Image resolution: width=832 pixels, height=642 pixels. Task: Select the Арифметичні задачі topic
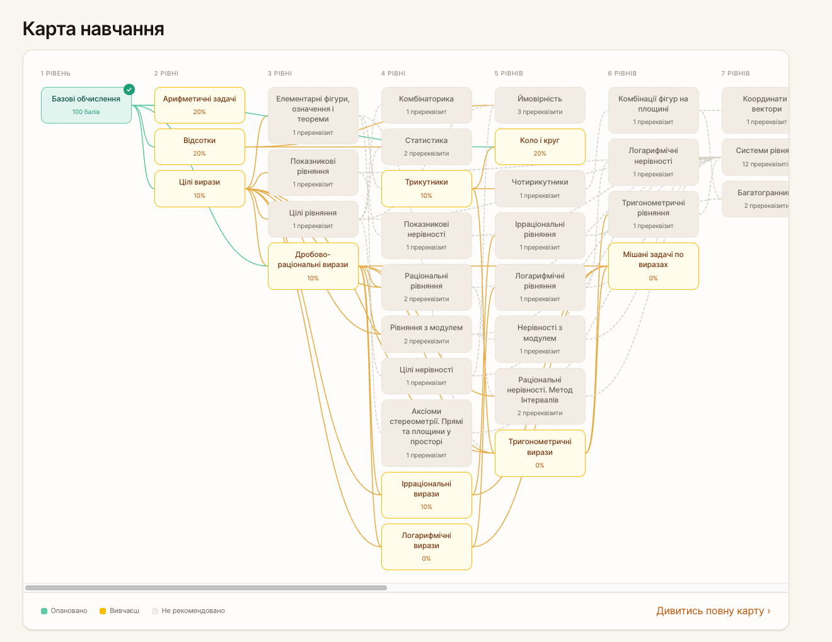coord(199,105)
